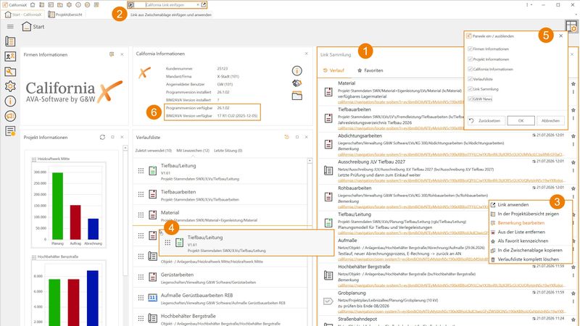Show Mit Lesezeichen (12) list
Screen dimensions: 580x326
(x=193, y=151)
